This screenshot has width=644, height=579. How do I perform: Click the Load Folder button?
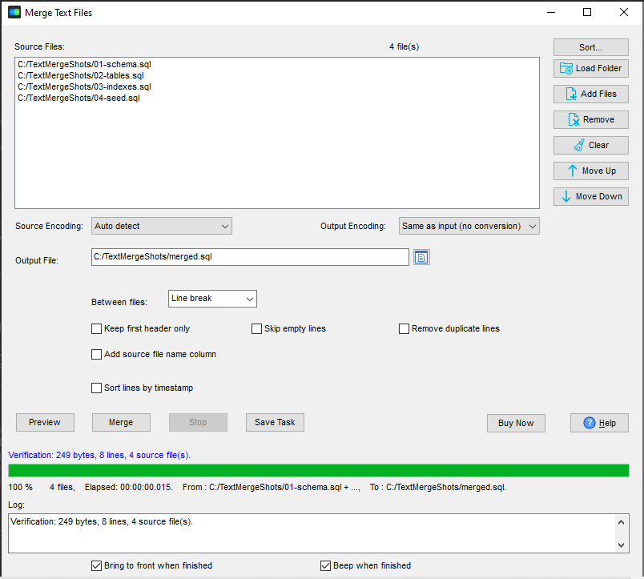[x=590, y=69]
